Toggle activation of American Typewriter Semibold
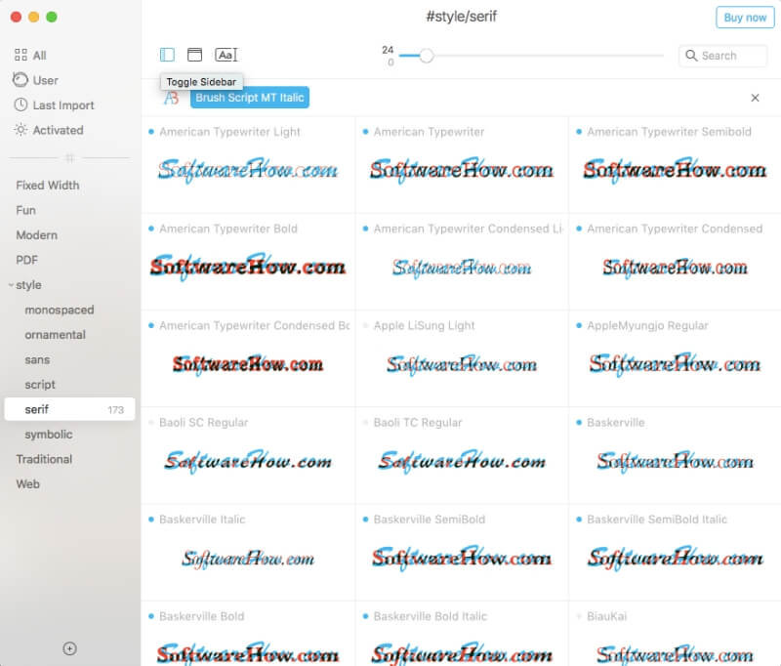 tap(579, 132)
